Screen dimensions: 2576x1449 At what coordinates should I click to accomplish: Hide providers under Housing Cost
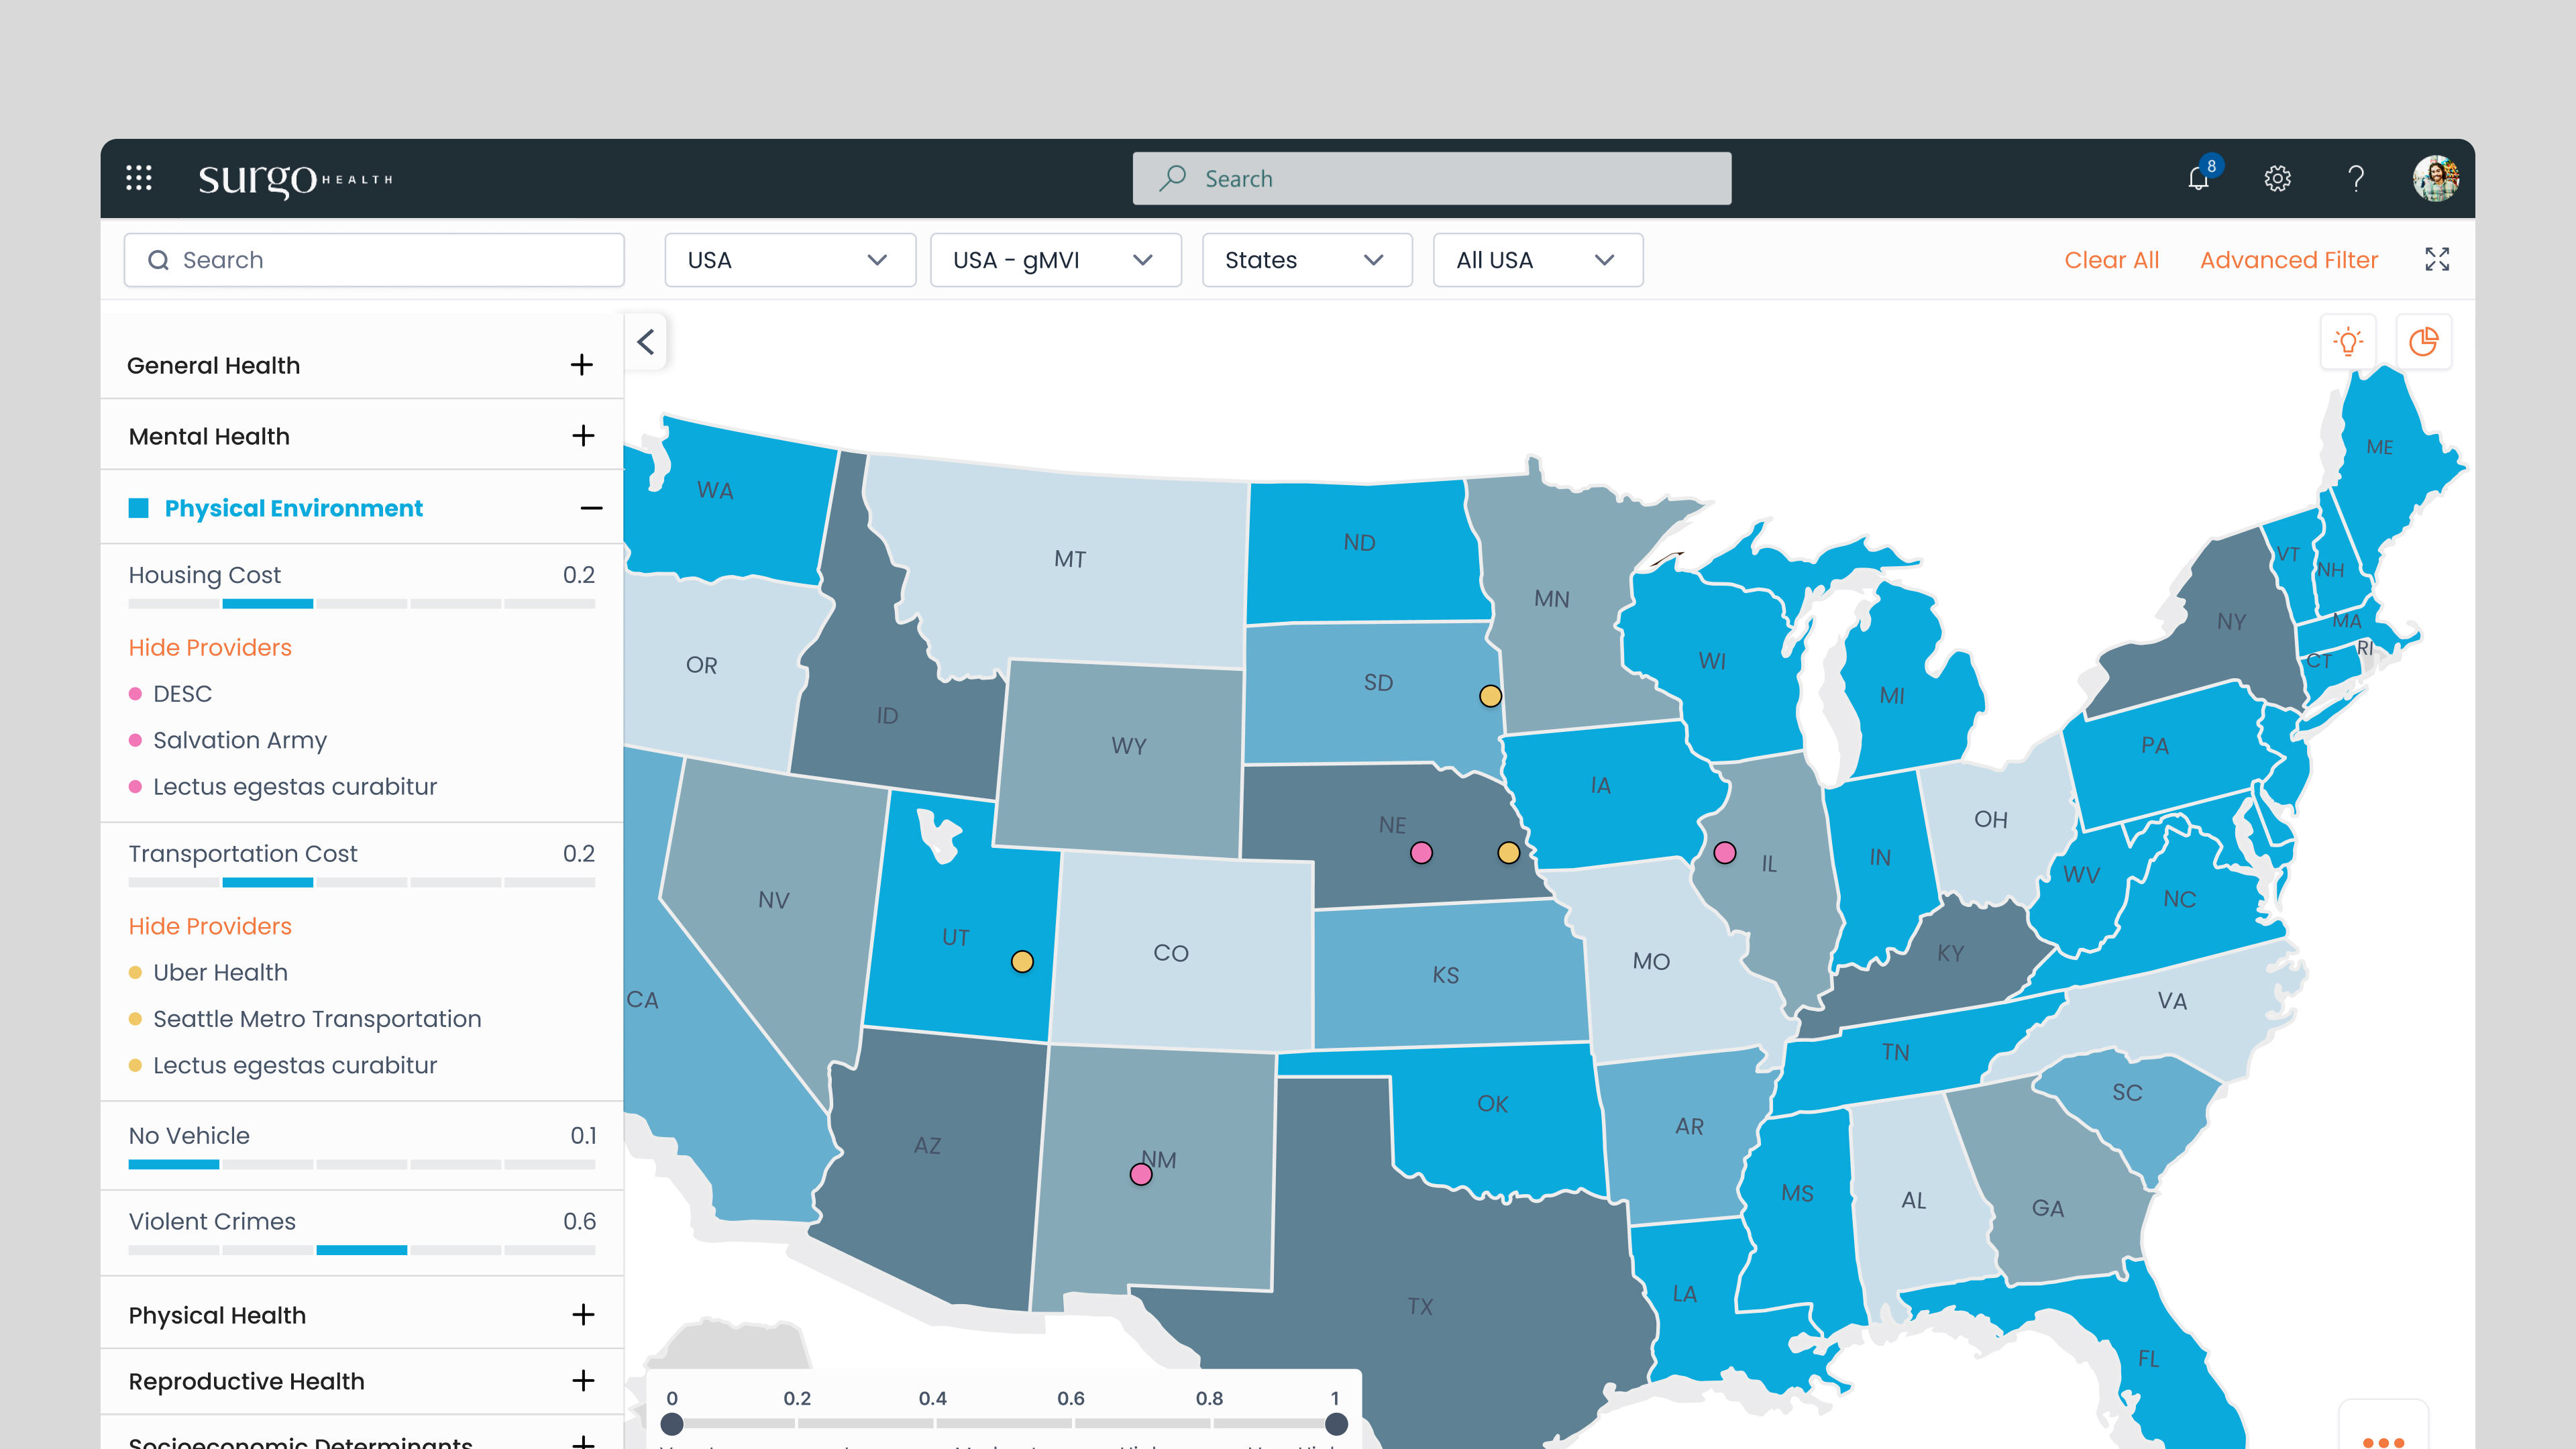click(x=210, y=647)
